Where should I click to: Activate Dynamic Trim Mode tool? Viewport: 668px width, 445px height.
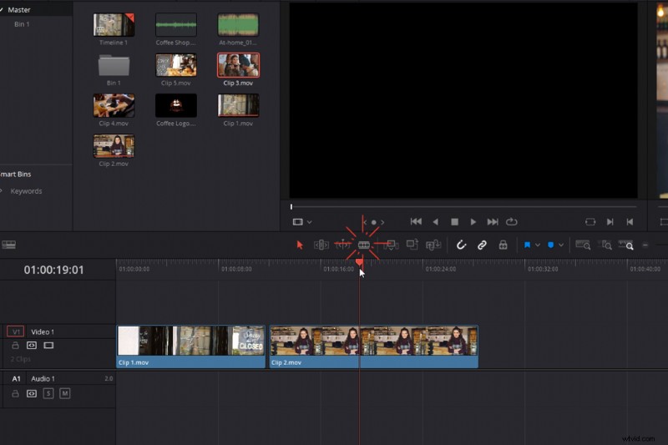tap(342, 245)
